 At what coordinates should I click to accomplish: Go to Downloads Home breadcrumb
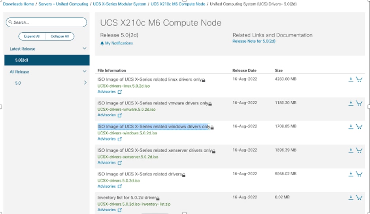[x=19, y=4]
